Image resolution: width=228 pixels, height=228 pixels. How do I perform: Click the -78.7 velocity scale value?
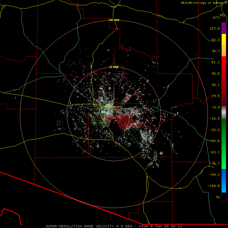coord(215,164)
